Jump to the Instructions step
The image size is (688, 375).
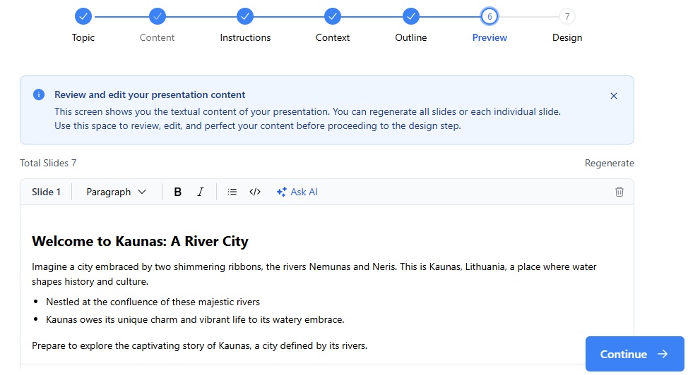(245, 16)
